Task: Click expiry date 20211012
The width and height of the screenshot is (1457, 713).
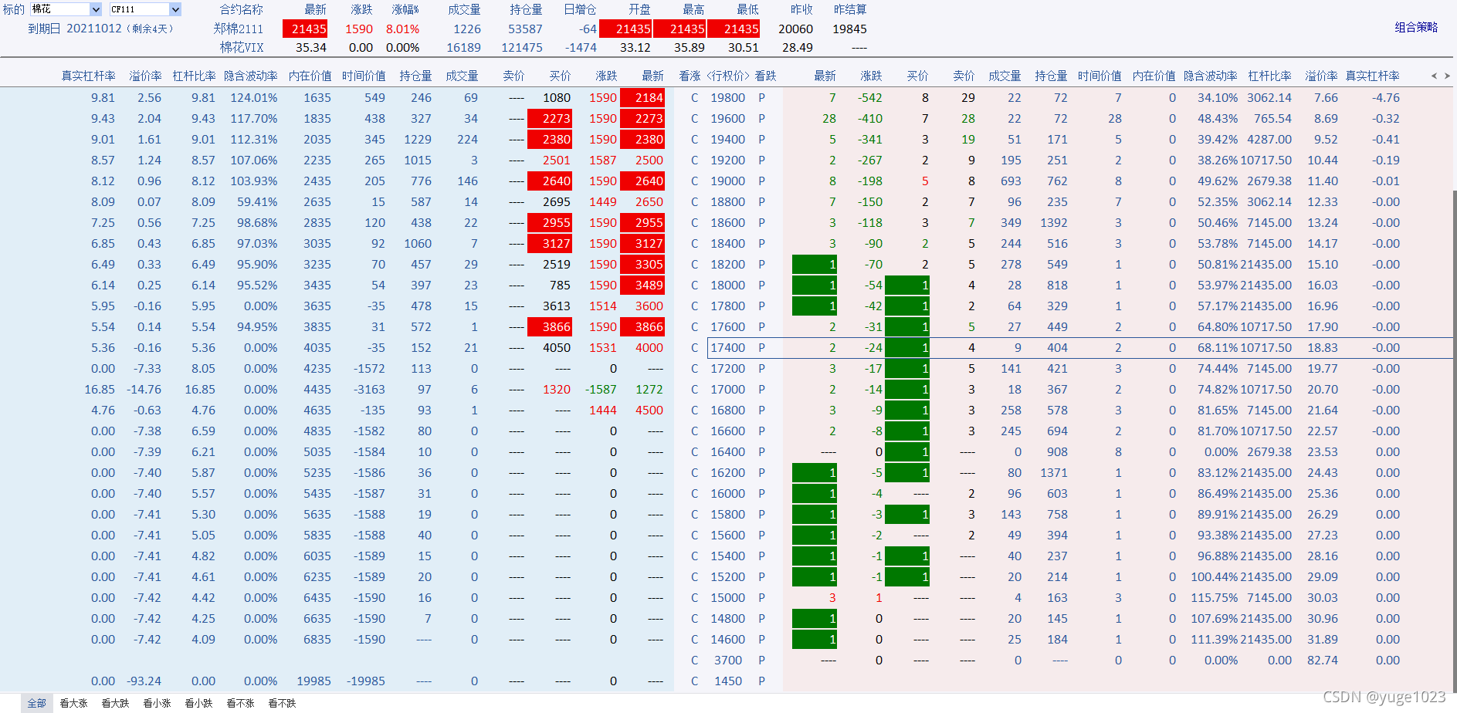Action: click(x=94, y=29)
